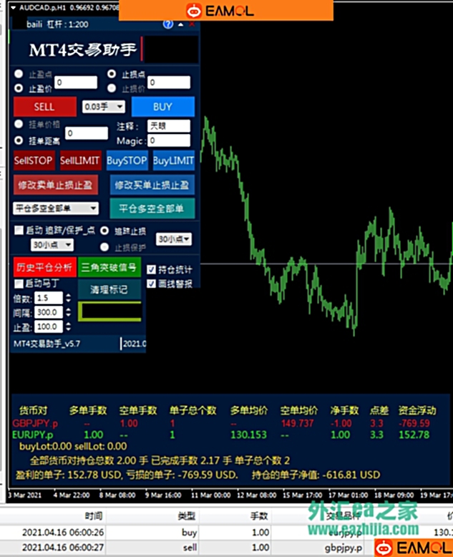The image size is (453, 557).
Task: Open the 平仓多空全部单 dropdown list
Action: coord(56,208)
